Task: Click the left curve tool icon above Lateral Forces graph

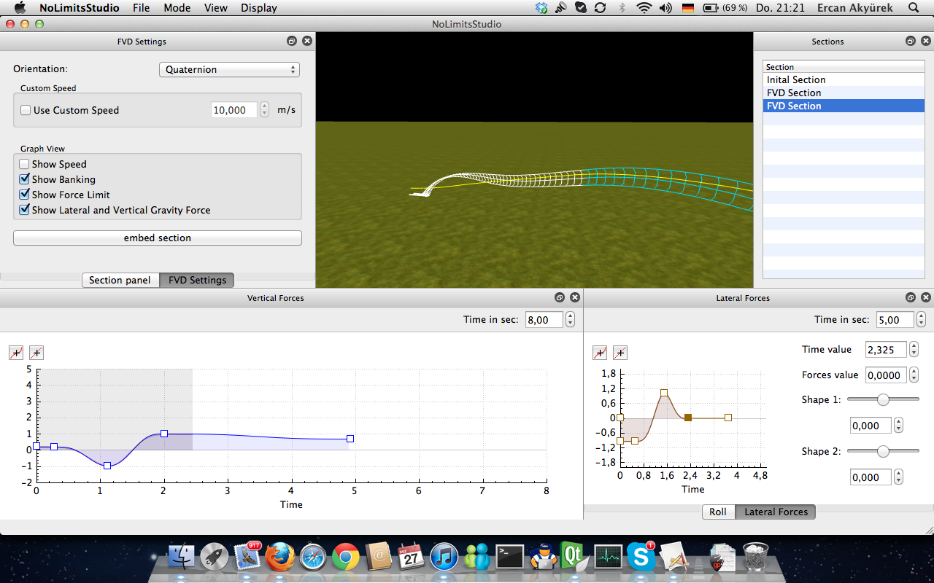Action: click(x=600, y=353)
